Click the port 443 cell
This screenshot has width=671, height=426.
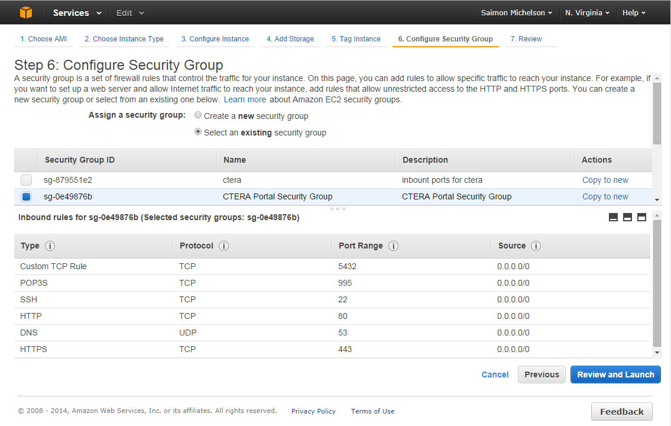[345, 349]
